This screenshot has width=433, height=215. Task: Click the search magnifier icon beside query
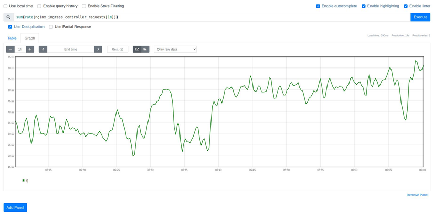8,17
